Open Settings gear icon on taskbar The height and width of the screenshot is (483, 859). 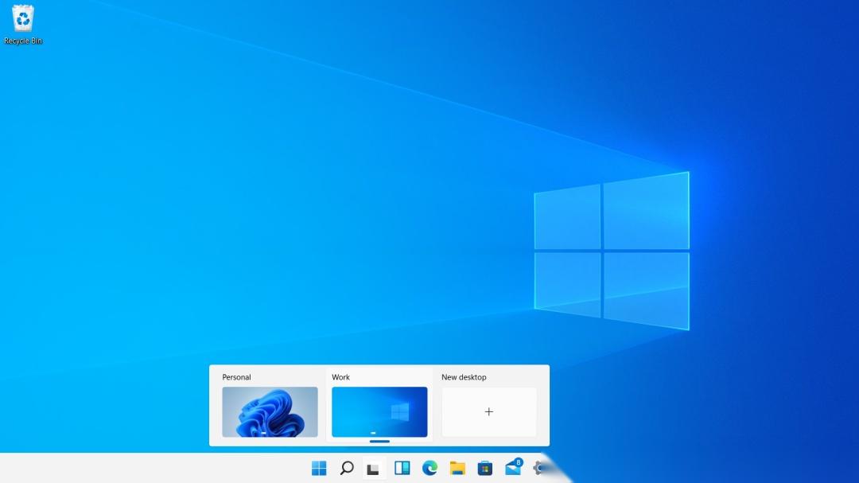[540, 468]
